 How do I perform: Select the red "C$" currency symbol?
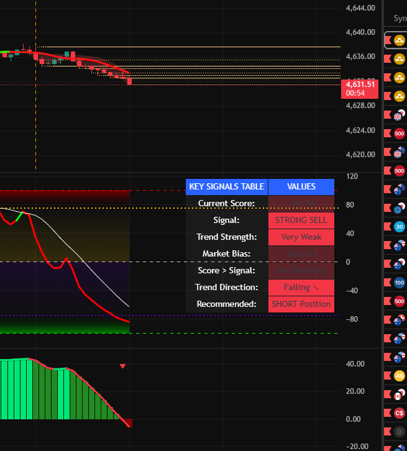click(x=400, y=412)
